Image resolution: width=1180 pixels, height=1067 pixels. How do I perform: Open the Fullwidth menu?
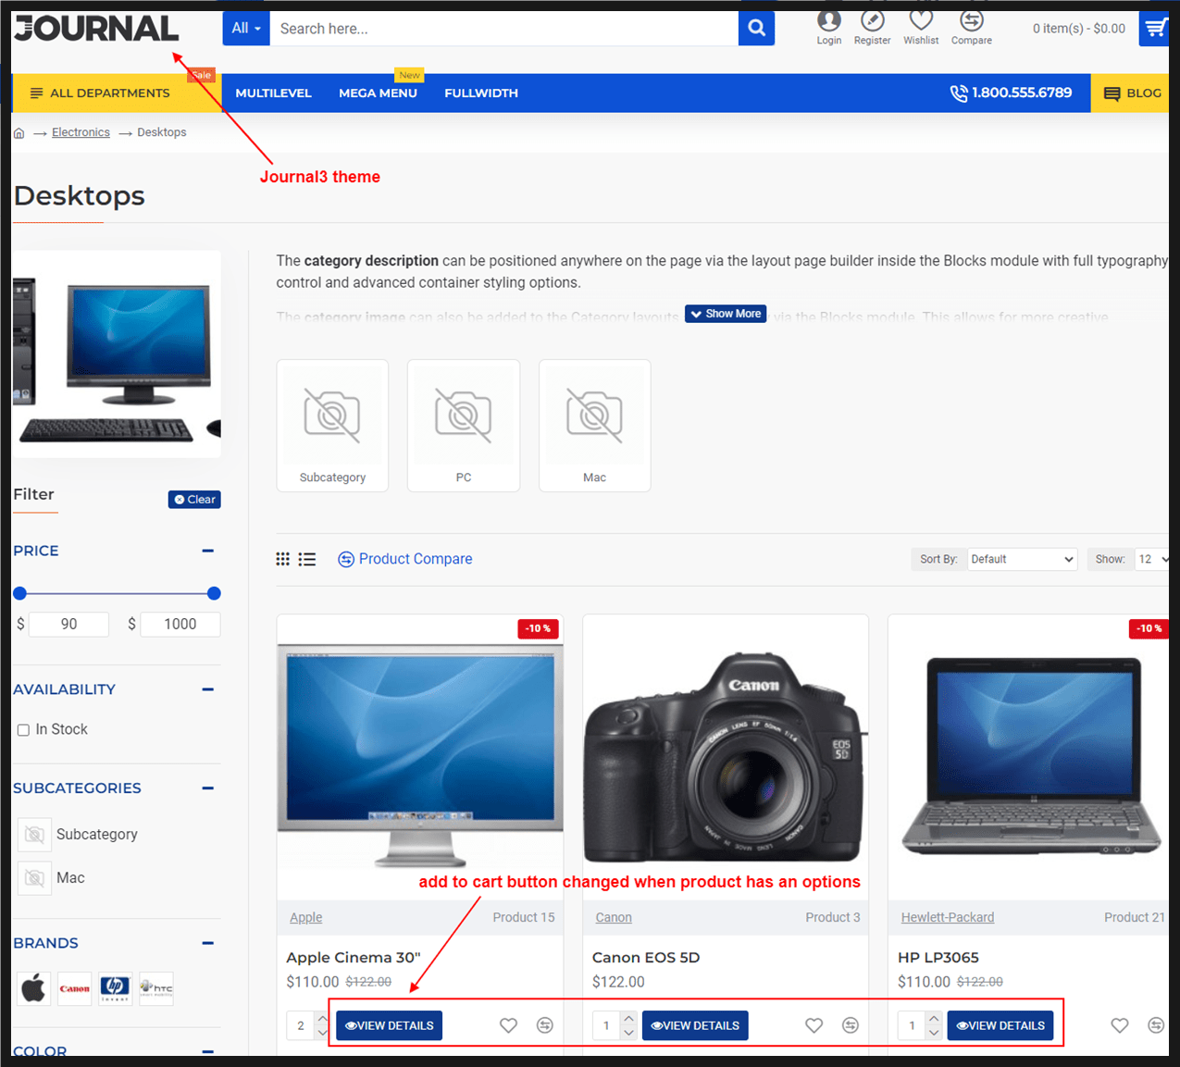(481, 93)
